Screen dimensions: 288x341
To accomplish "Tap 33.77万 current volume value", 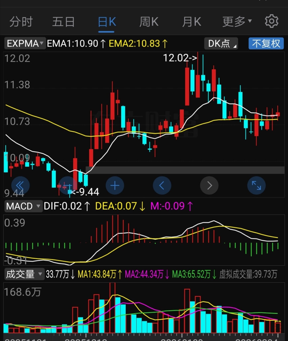I will pos(61,274).
